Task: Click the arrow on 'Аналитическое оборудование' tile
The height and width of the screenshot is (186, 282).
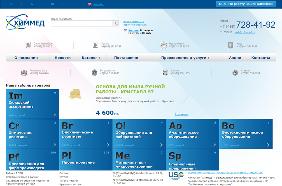Action: pyautogui.click(x=215, y=145)
